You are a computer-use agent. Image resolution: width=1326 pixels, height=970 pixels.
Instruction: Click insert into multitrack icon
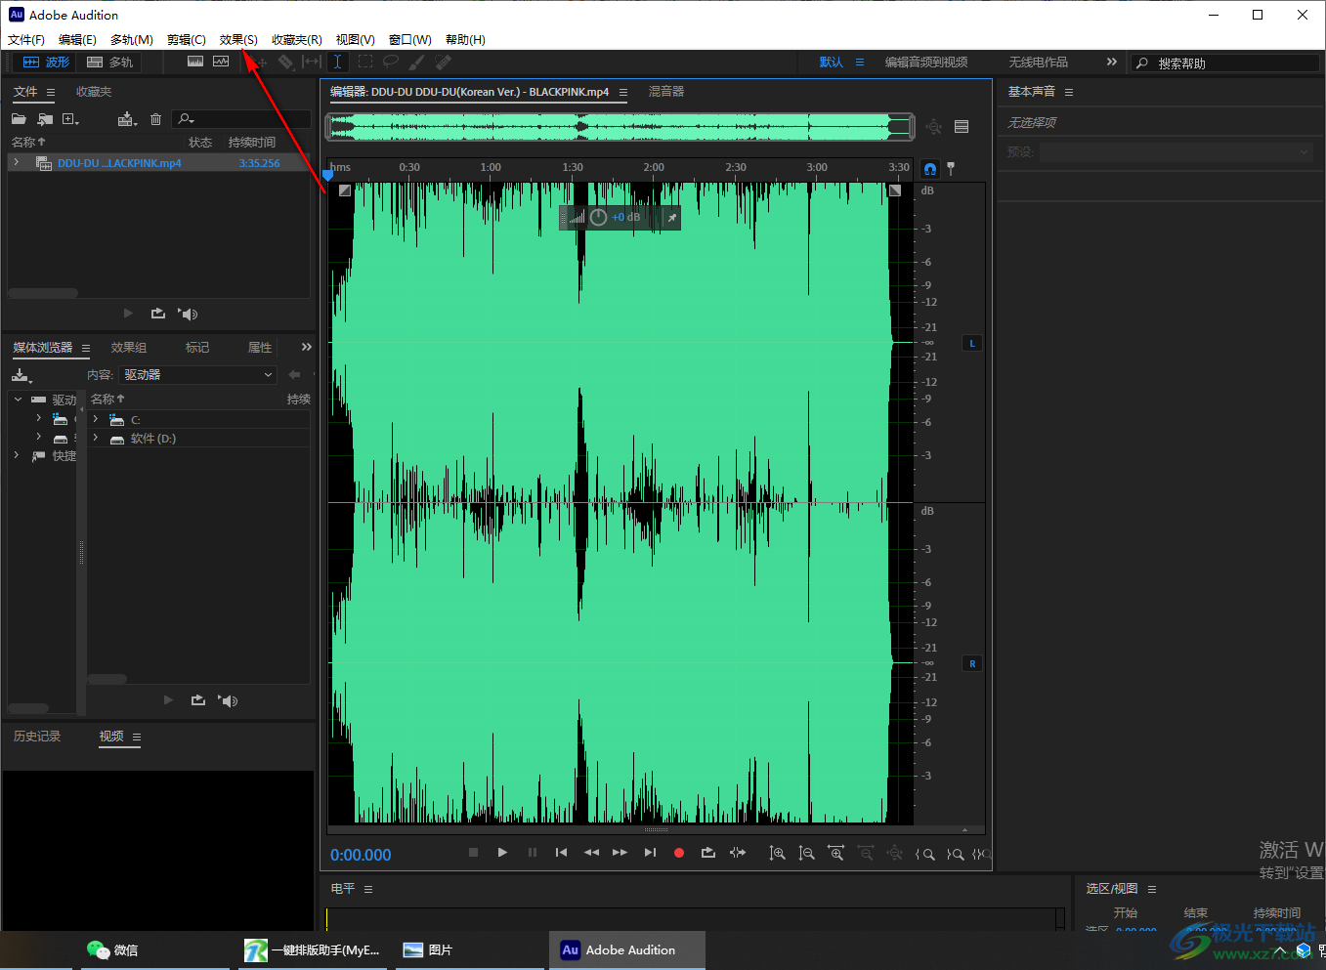coord(127,119)
